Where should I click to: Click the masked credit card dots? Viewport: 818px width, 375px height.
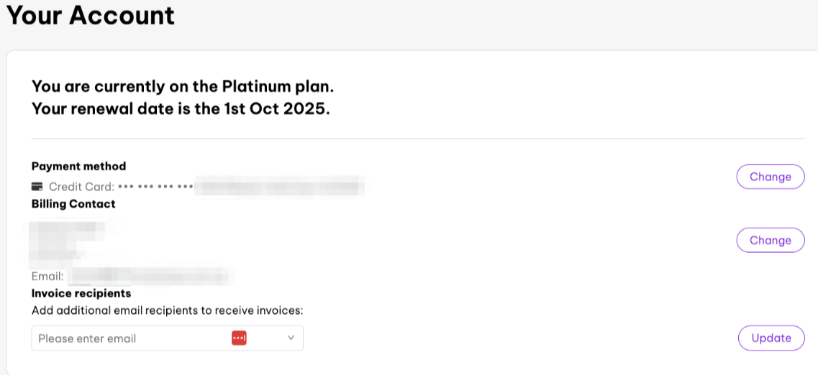155,187
